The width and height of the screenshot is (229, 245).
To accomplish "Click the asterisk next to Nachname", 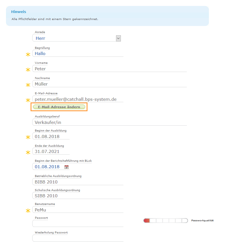I will coord(28,85).
